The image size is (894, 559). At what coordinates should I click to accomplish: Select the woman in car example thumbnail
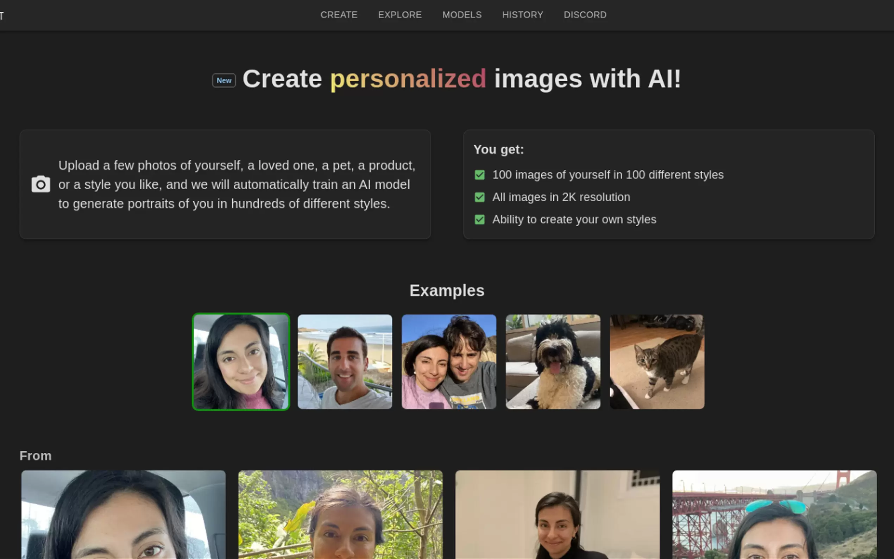pos(241,362)
